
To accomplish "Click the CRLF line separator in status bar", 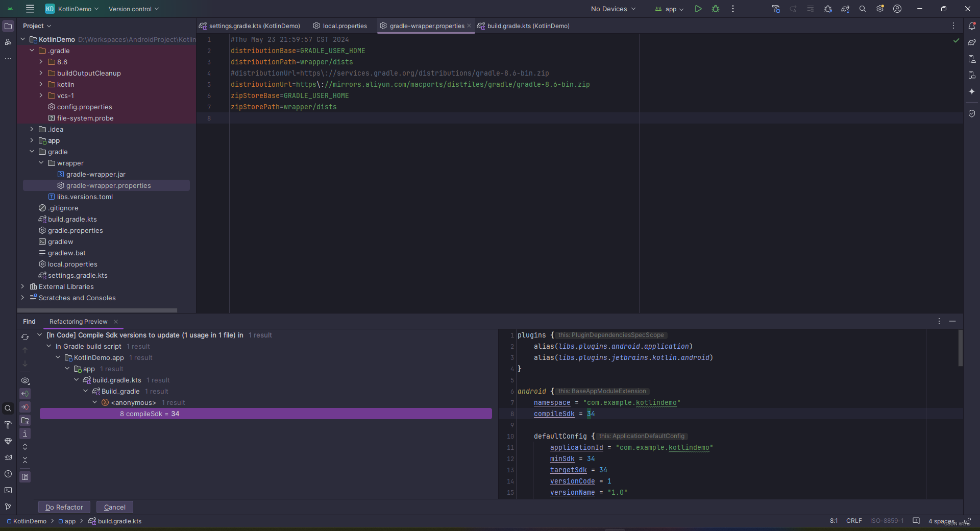I will click(854, 521).
